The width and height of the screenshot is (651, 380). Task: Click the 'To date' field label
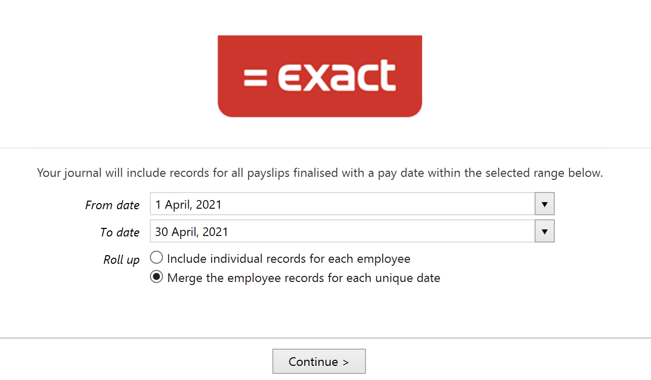(120, 232)
